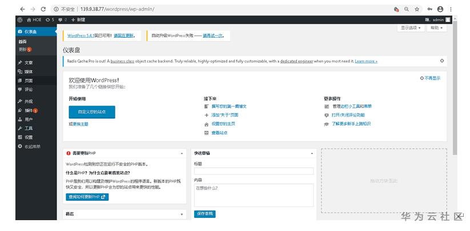Open the 仪表盘 sidebar menu
Viewport: 470px width, 231px height.
36,31
